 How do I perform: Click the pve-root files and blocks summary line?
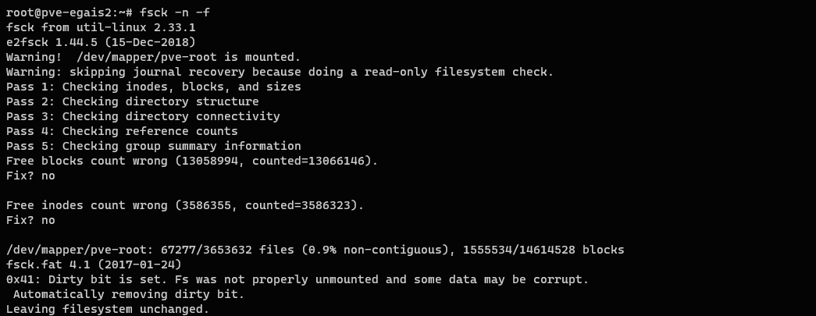[315, 250]
